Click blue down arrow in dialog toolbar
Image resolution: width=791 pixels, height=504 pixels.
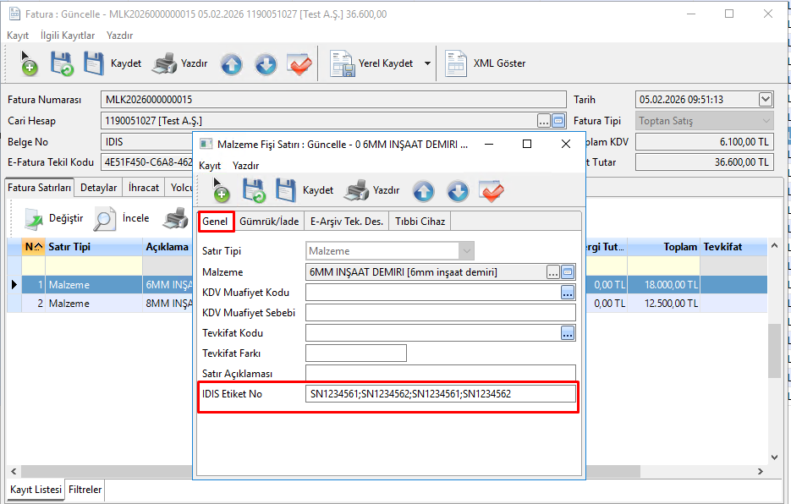(458, 191)
